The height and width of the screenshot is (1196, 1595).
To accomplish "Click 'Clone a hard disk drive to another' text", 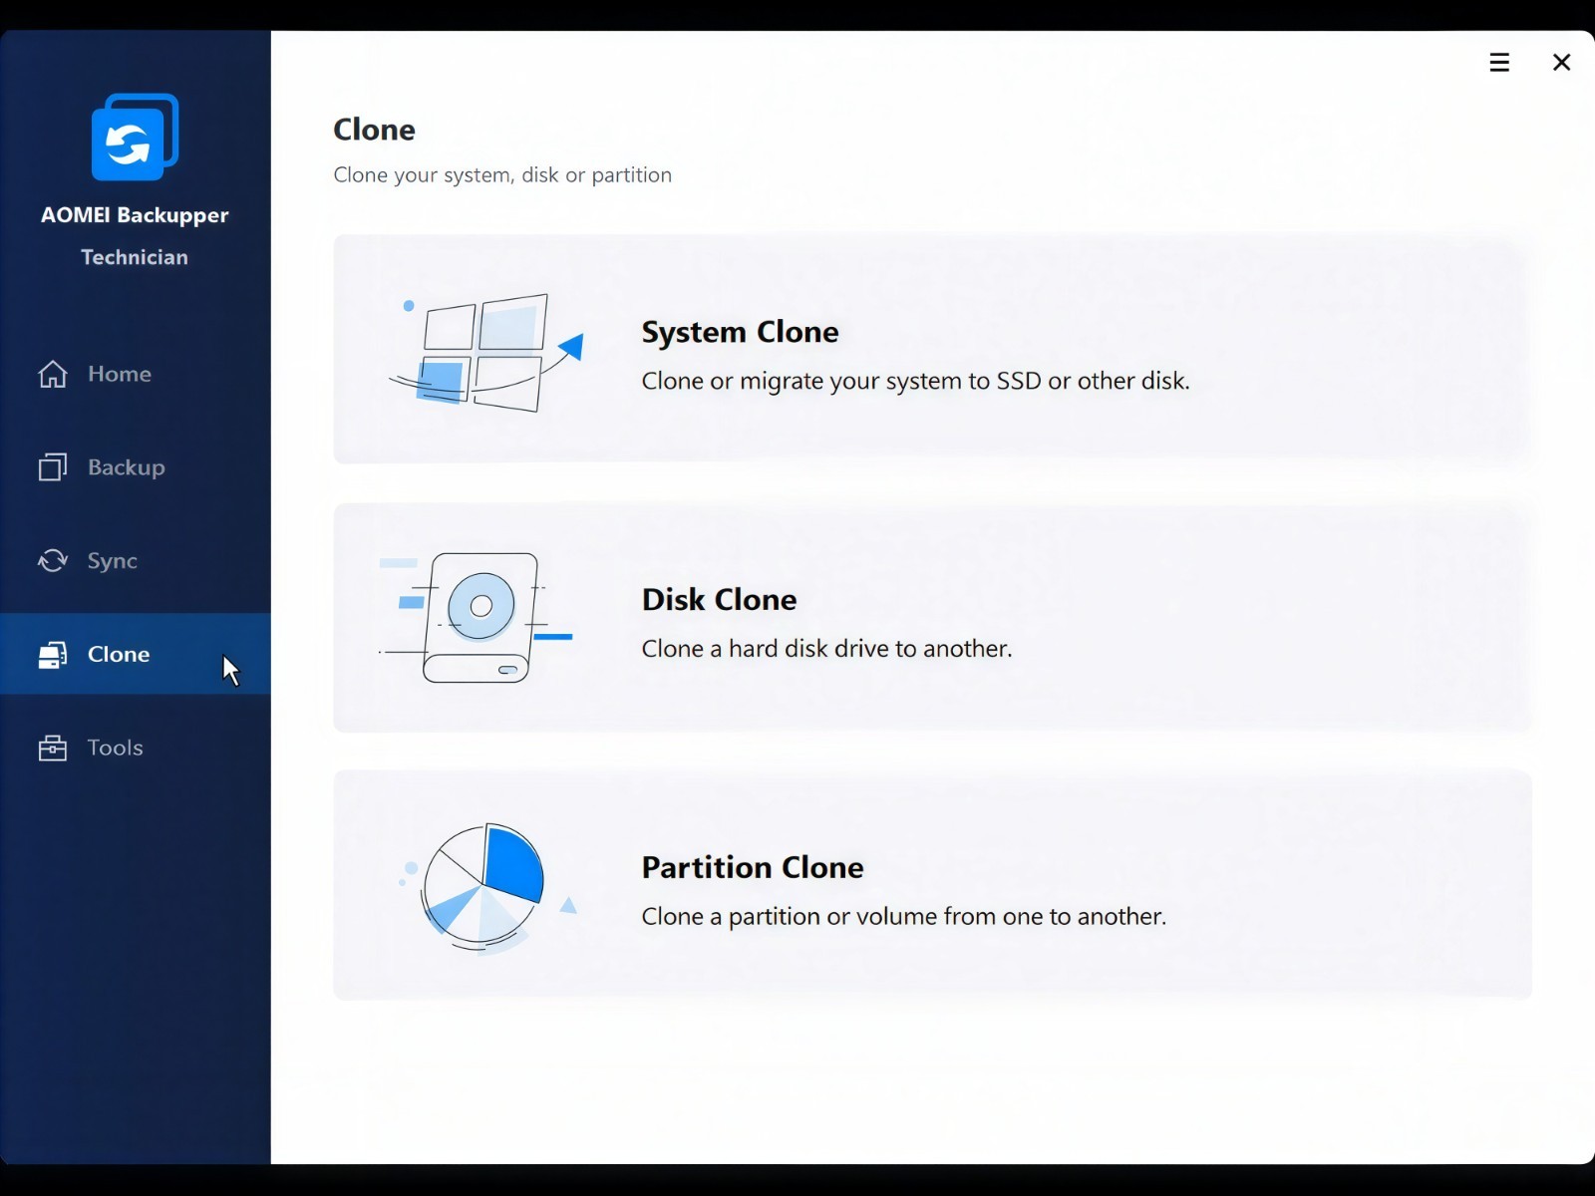I will (x=827, y=649).
